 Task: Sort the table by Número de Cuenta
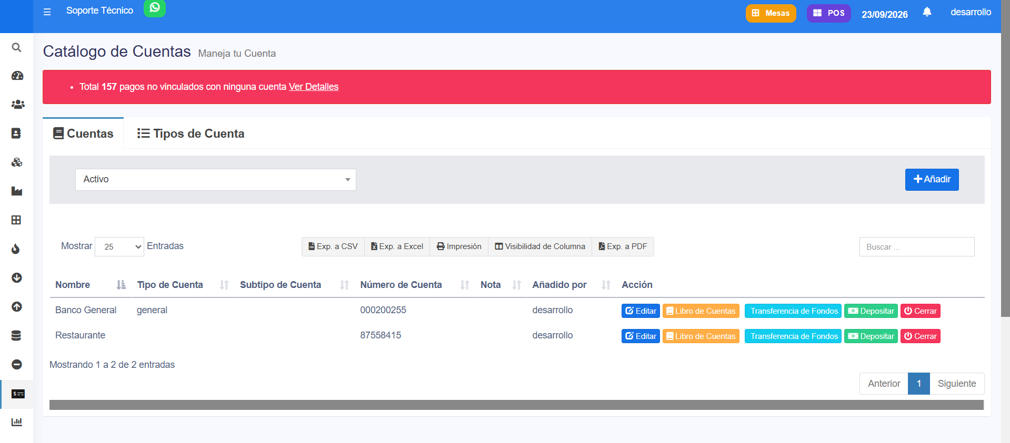414,285
